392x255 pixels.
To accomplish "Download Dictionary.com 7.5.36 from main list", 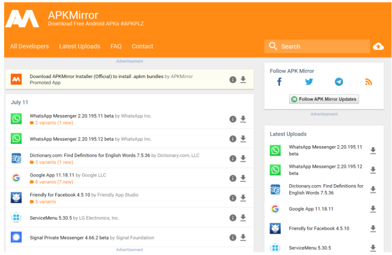I will 243,159.
